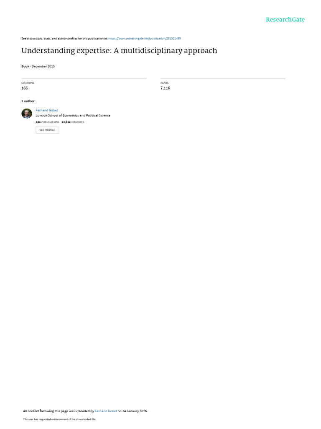Click the 1 author label
321x429 pixels.
click(28, 101)
